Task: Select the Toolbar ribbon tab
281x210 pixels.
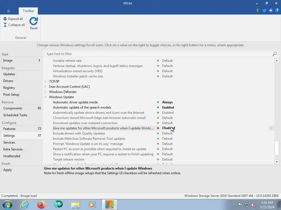Action: pyautogui.click(x=28, y=11)
